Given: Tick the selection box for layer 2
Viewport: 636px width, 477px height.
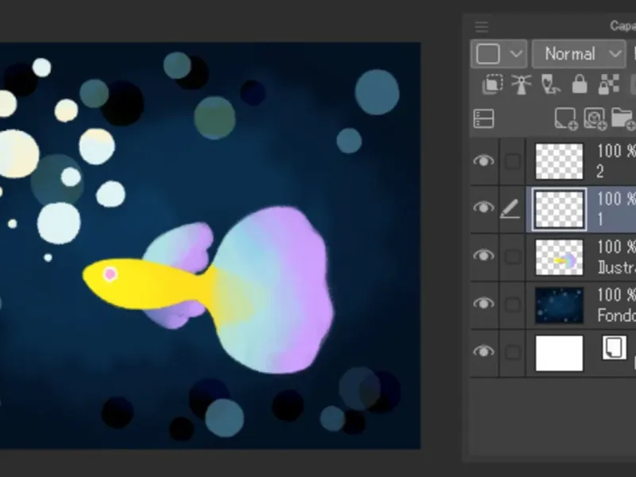Looking at the screenshot, I should (512, 161).
